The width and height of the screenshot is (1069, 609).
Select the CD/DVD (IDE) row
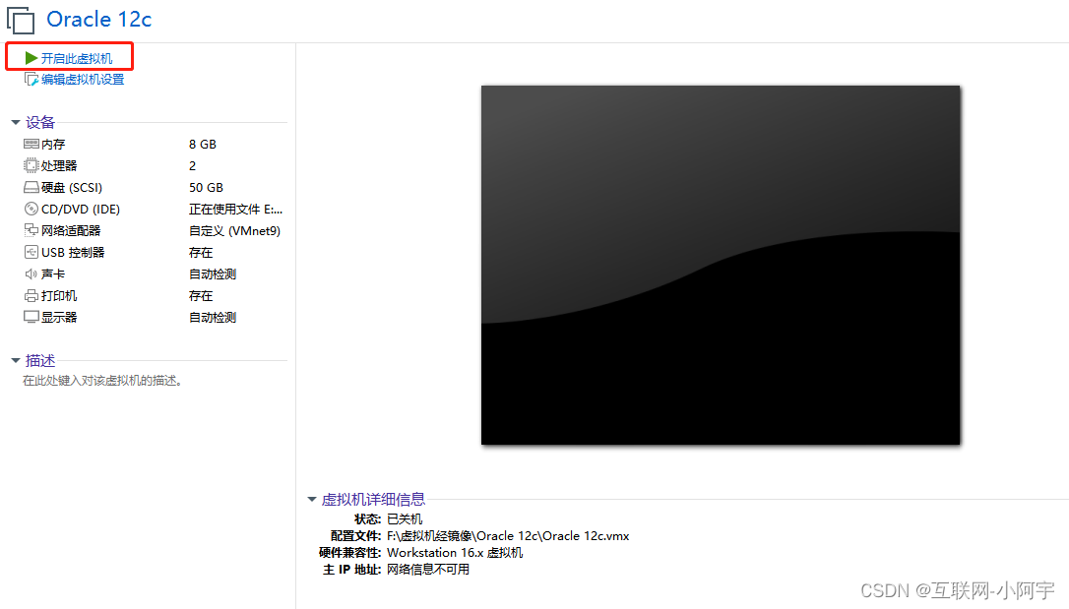[155, 210]
